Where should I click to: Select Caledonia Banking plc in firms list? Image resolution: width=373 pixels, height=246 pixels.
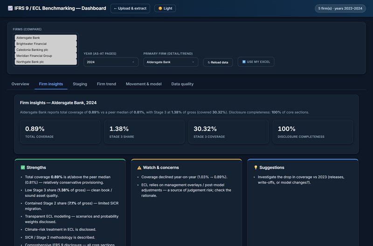pyautogui.click(x=46, y=50)
